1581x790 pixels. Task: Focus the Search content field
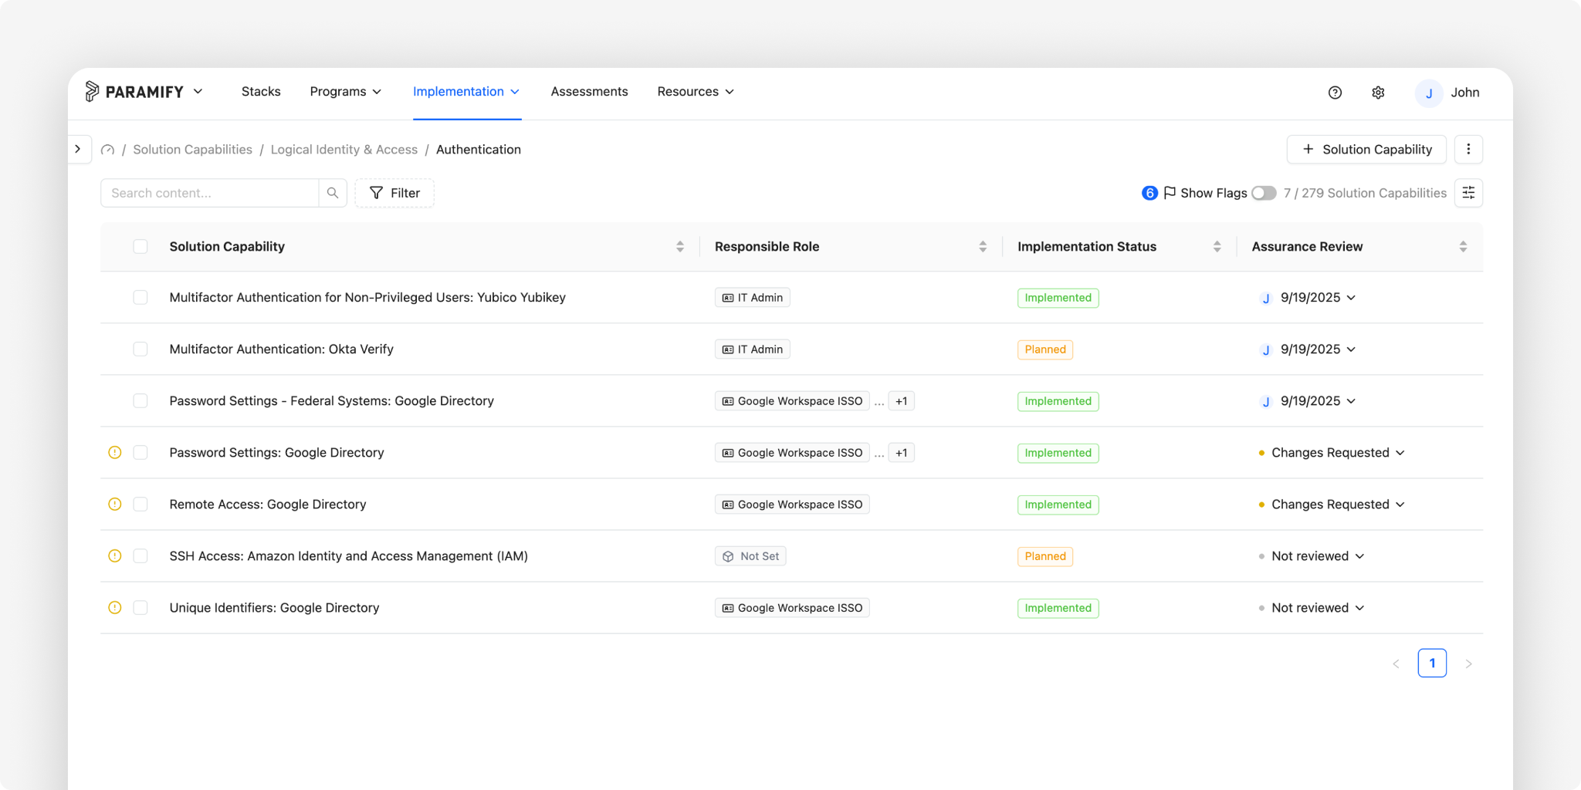210,193
